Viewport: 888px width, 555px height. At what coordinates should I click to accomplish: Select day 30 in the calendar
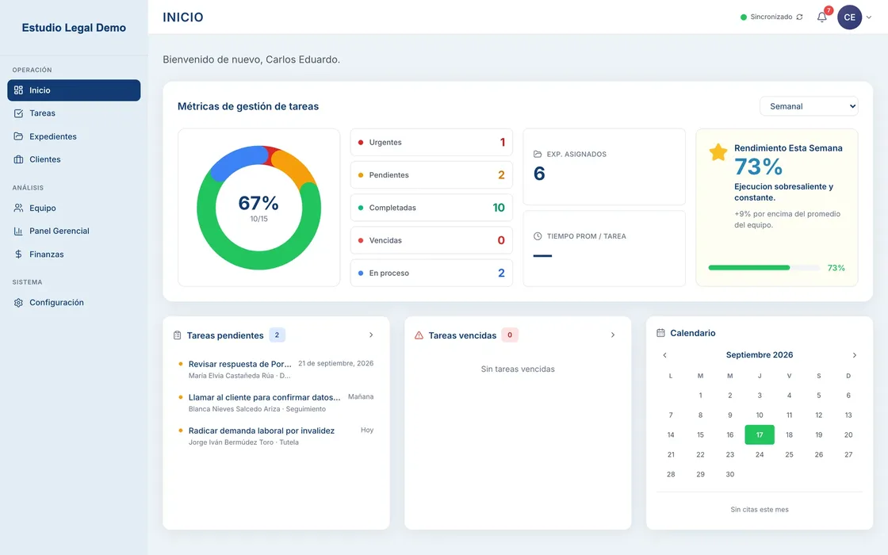pyautogui.click(x=730, y=475)
